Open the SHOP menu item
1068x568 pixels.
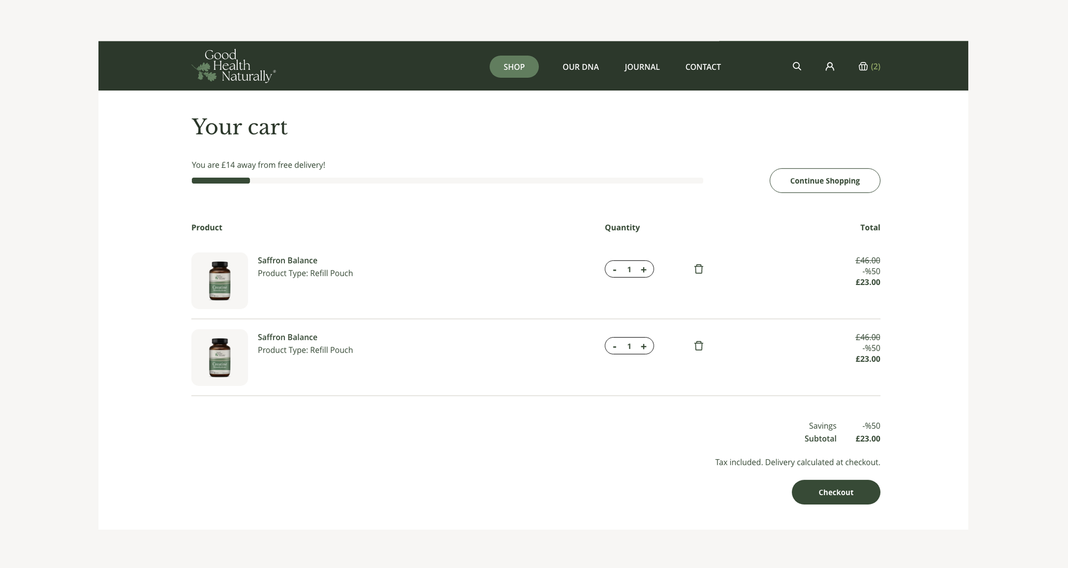tap(514, 67)
